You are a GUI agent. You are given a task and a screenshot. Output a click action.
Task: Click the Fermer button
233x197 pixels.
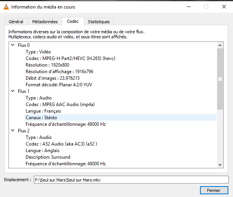coord(214,190)
